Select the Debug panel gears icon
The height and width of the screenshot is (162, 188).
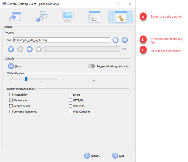click(121, 17)
